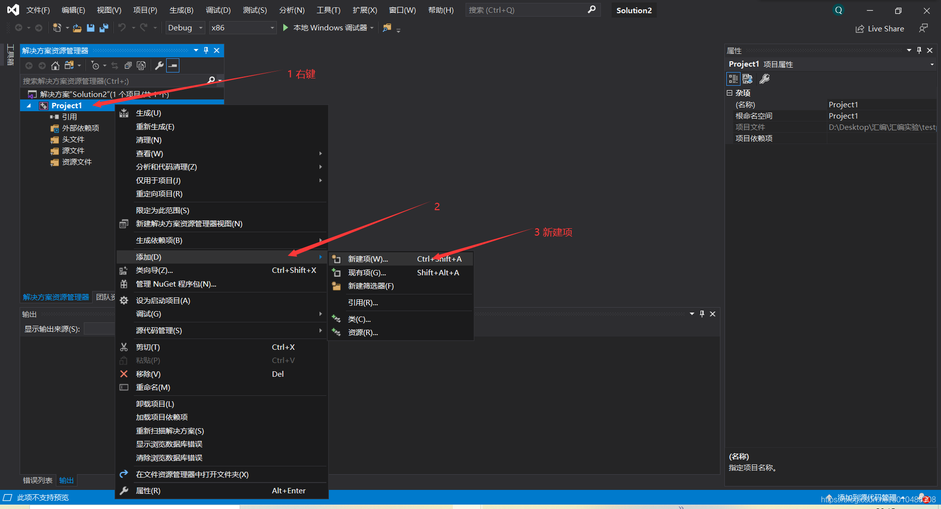This screenshot has height=509, width=941.
Task: Switch to the 输出 bottom tab
Action: pos(66,481)
